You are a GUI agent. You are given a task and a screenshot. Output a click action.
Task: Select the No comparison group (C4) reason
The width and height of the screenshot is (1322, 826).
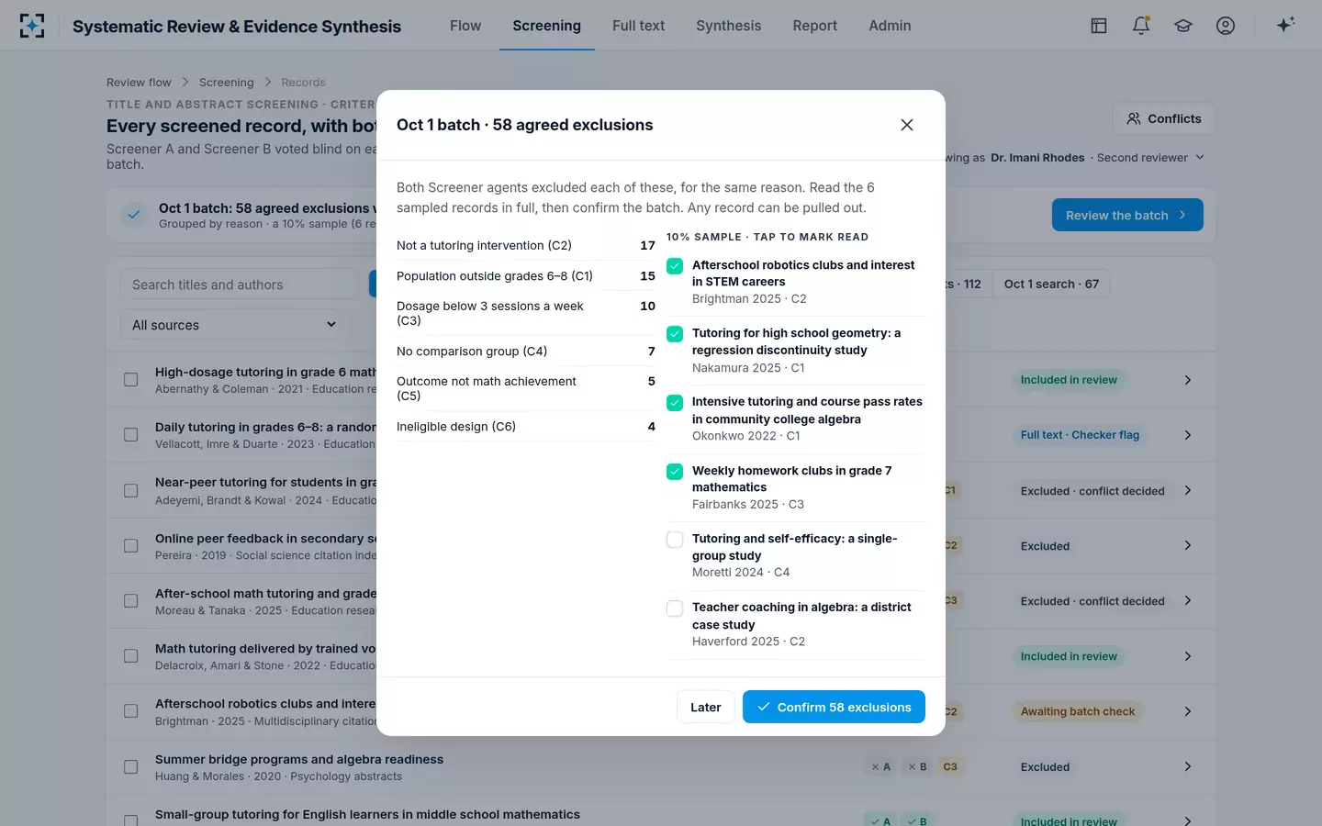tap(526, 351)
